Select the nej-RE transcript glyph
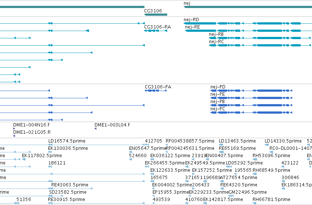This screenshot has width=312, height=205. (249, 31)
